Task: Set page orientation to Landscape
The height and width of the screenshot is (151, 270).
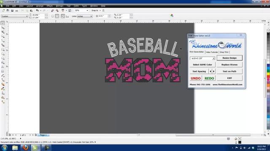Action: 57,16
